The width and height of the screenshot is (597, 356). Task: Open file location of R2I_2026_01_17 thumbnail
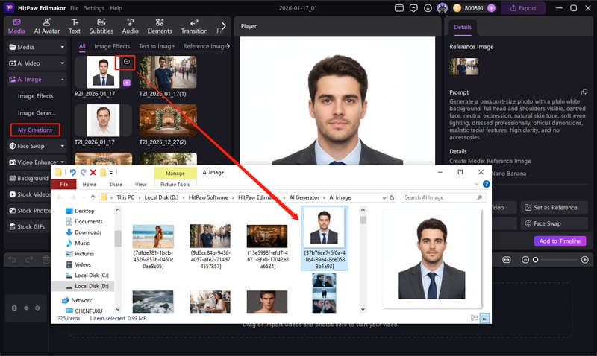coord(127,62)
